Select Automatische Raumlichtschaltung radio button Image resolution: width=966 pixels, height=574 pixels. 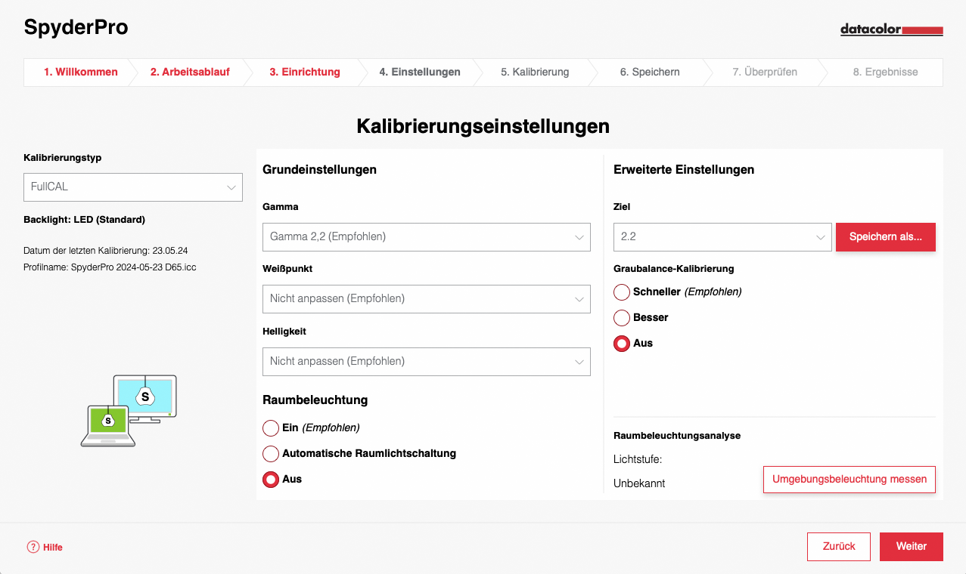click(271, 454)
